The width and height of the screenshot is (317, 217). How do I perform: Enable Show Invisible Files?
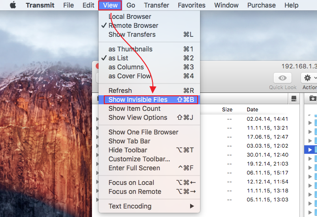click(x=149, y=100)
